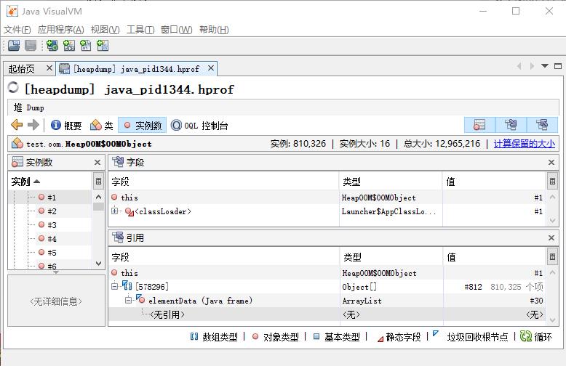Go forward with the right arrow
Screen dimensions: 566x366
tap(33, 125)
